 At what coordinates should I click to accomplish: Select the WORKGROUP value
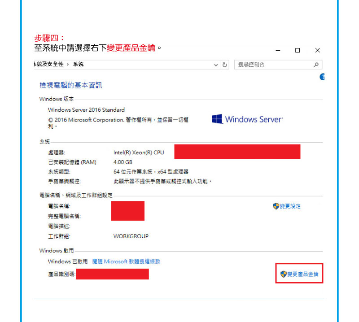point(131,236)
